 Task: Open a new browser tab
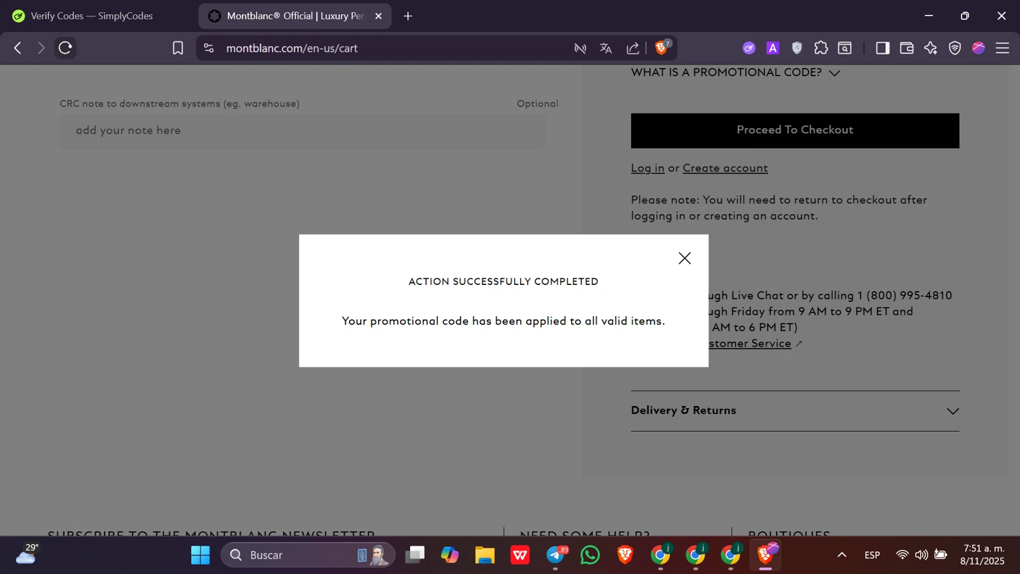(x=408, y=16)
